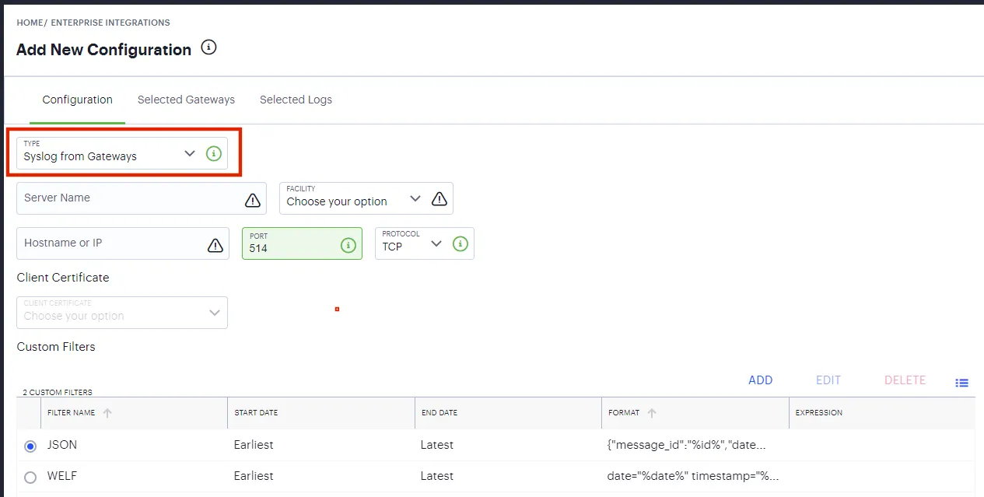984x497 pixels.
Task: Click Earliest start date in JSON row
Action: (254, 445)
